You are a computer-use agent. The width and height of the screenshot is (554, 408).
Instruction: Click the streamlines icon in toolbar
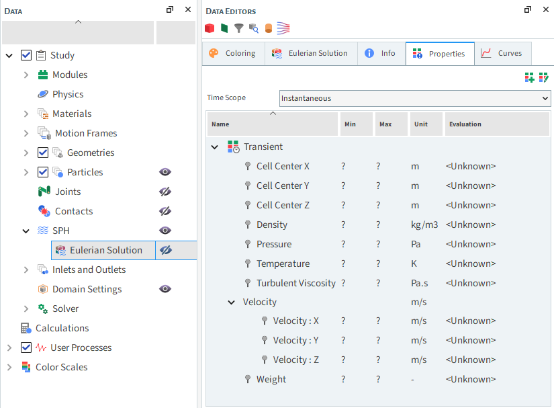(283, 28)
